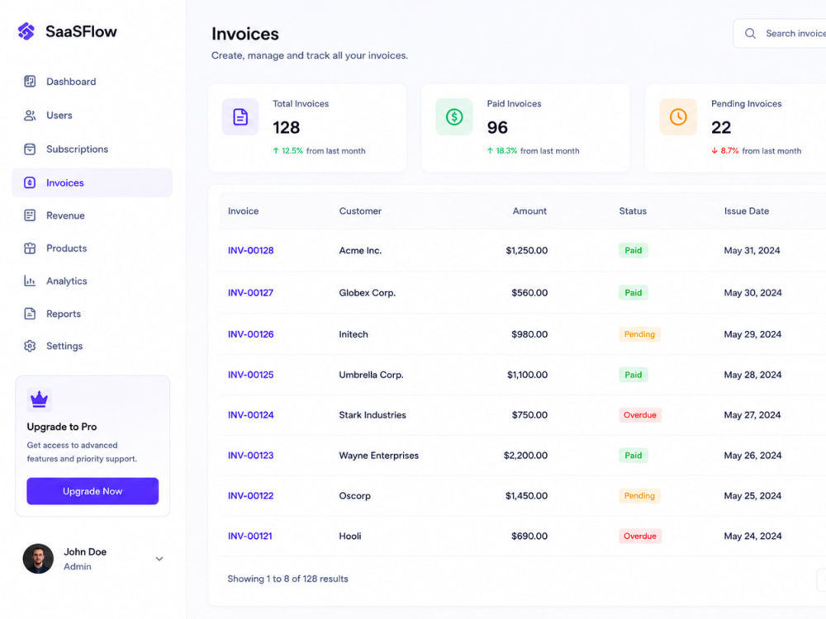Screen dimensions: 826x619
Task: Click the Amount column header
Action: pyautogui.click(x=529, y=211)
